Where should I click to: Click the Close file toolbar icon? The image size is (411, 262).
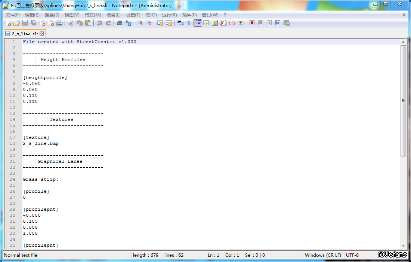click(43, 23)
